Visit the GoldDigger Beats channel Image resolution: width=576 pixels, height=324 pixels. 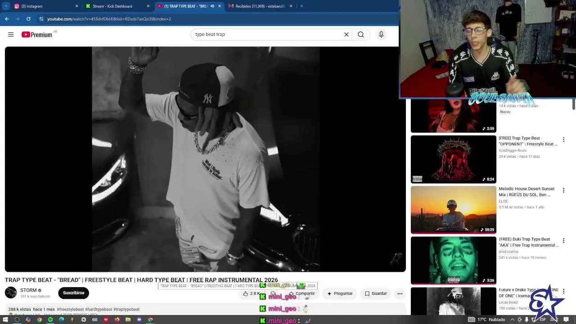pos(513,150)
